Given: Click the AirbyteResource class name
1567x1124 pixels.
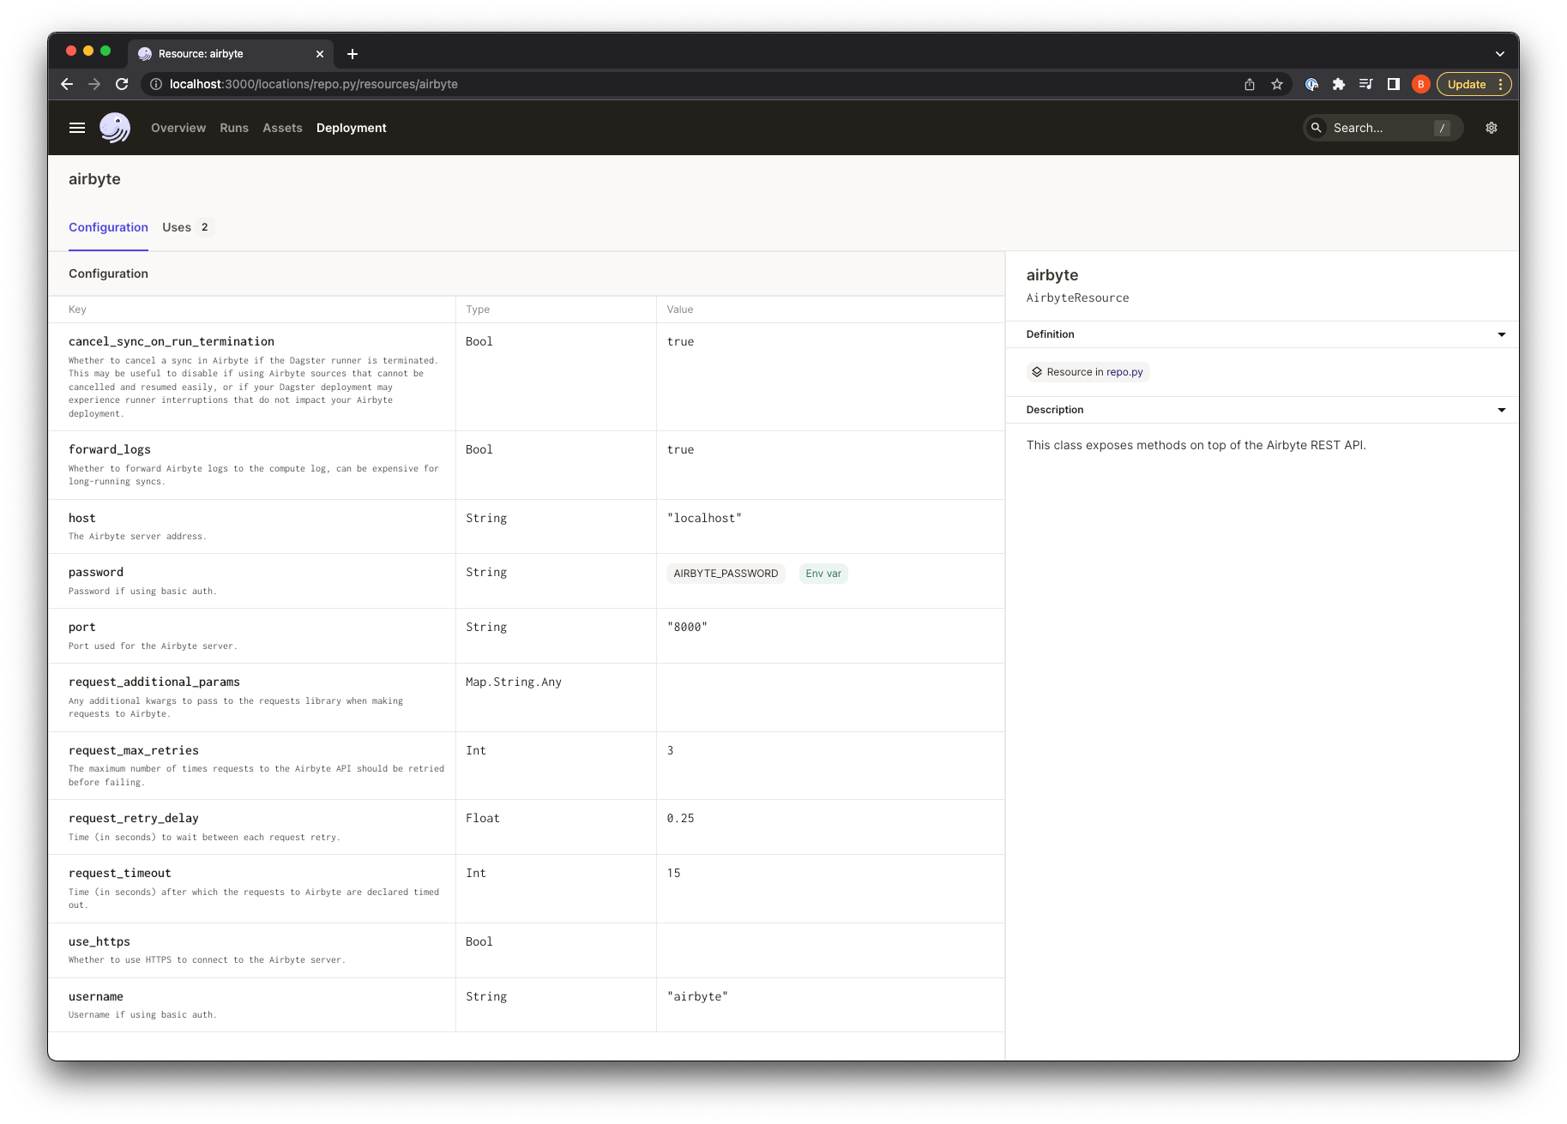Looking at the screenshot, I should tap(1077, 298).
